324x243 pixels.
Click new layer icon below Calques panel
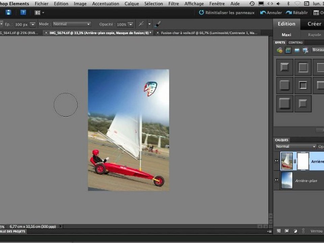(278, 231)
